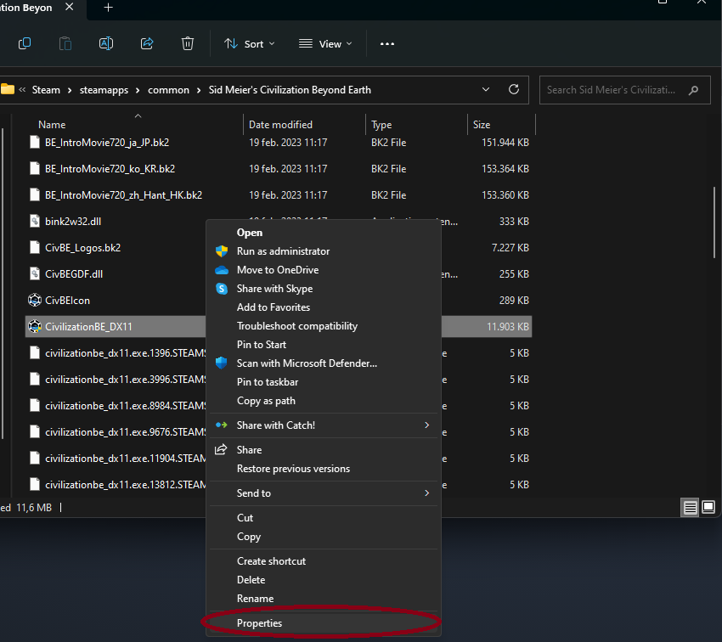Open the See more ellipsis menu
Screen dimensions: 722x642
pos(387,43)
